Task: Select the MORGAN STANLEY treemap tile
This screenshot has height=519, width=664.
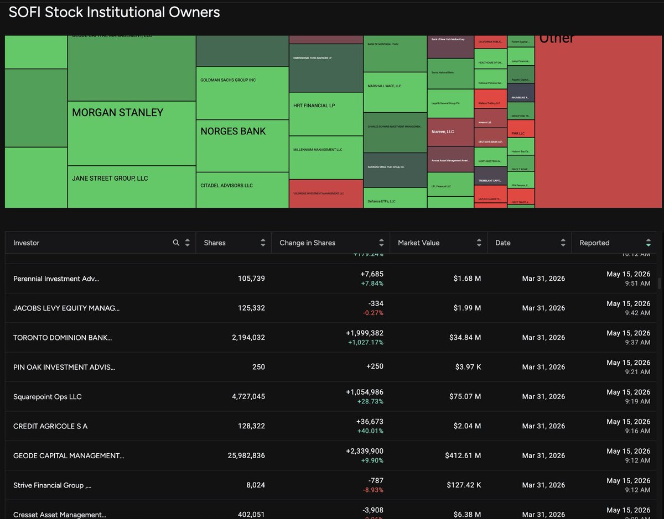Action: point(132,133)
